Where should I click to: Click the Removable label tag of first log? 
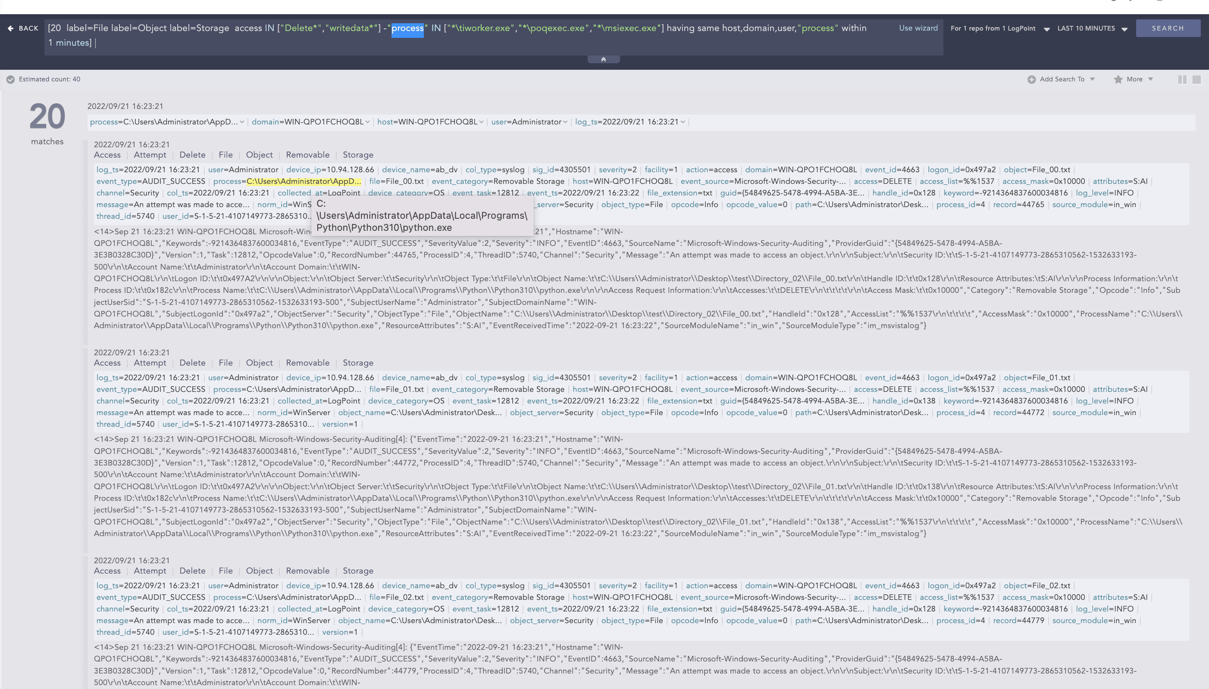[307, 155]
